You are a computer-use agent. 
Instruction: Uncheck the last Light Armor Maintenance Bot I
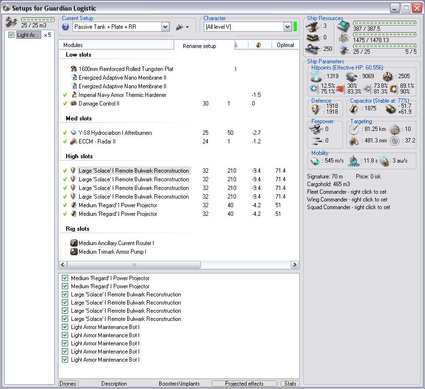[x=65, y=360]
